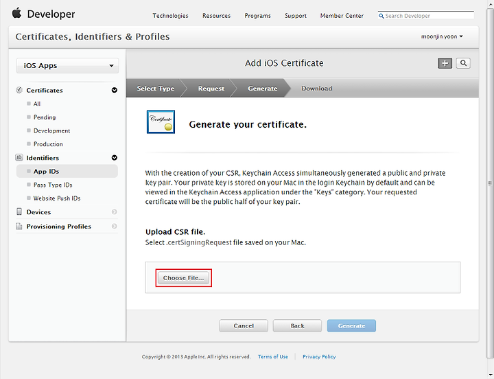Screen dimensions: 494x379
Task: Click the search magnifier in Search Developer
Action: 381,16
